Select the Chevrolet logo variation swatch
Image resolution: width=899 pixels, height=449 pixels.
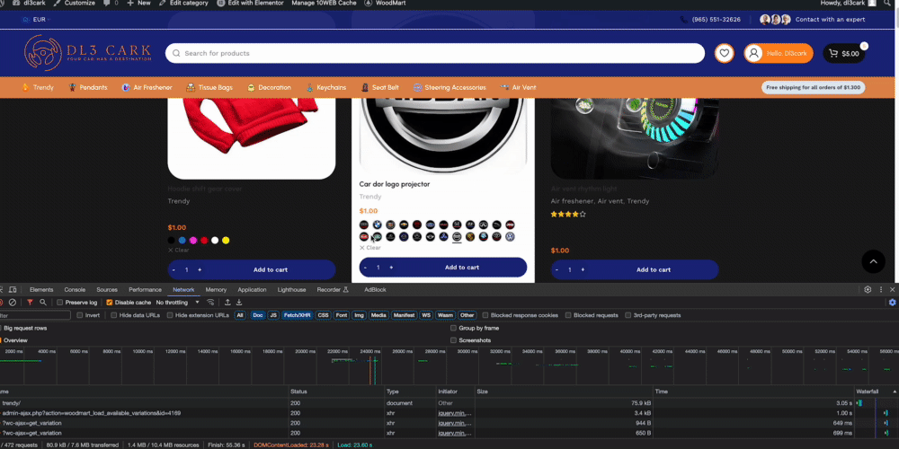coord(404,224)
